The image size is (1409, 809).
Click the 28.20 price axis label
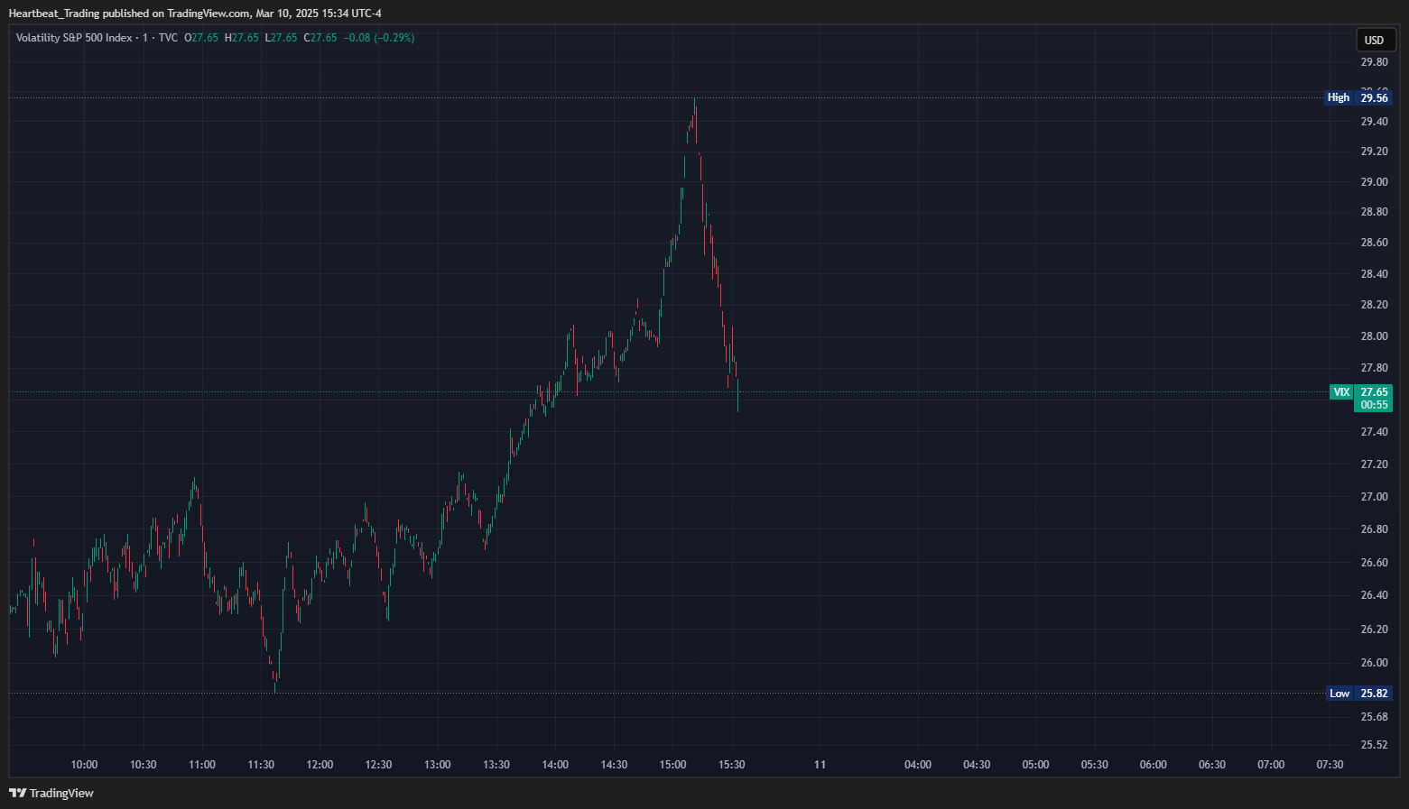pos(1374,305)
